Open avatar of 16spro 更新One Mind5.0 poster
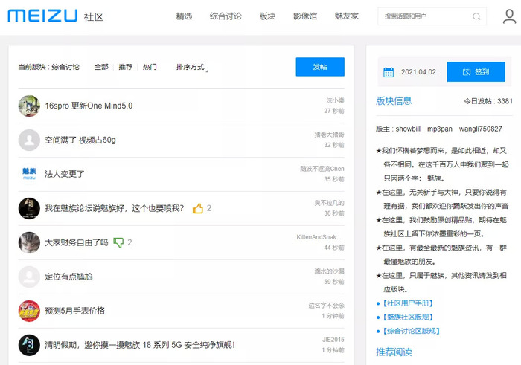Viewport: 521px width, 365px height. (29, 106)
